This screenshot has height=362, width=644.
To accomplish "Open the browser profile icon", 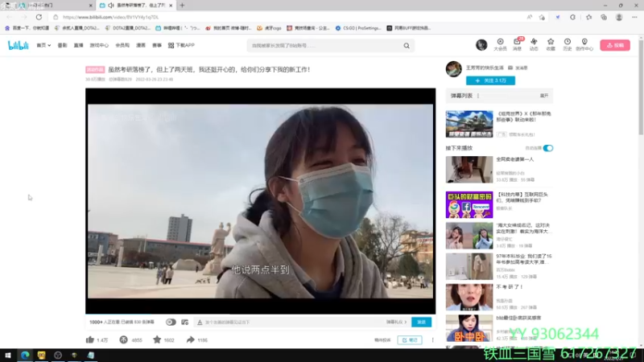I will (619, 17).
